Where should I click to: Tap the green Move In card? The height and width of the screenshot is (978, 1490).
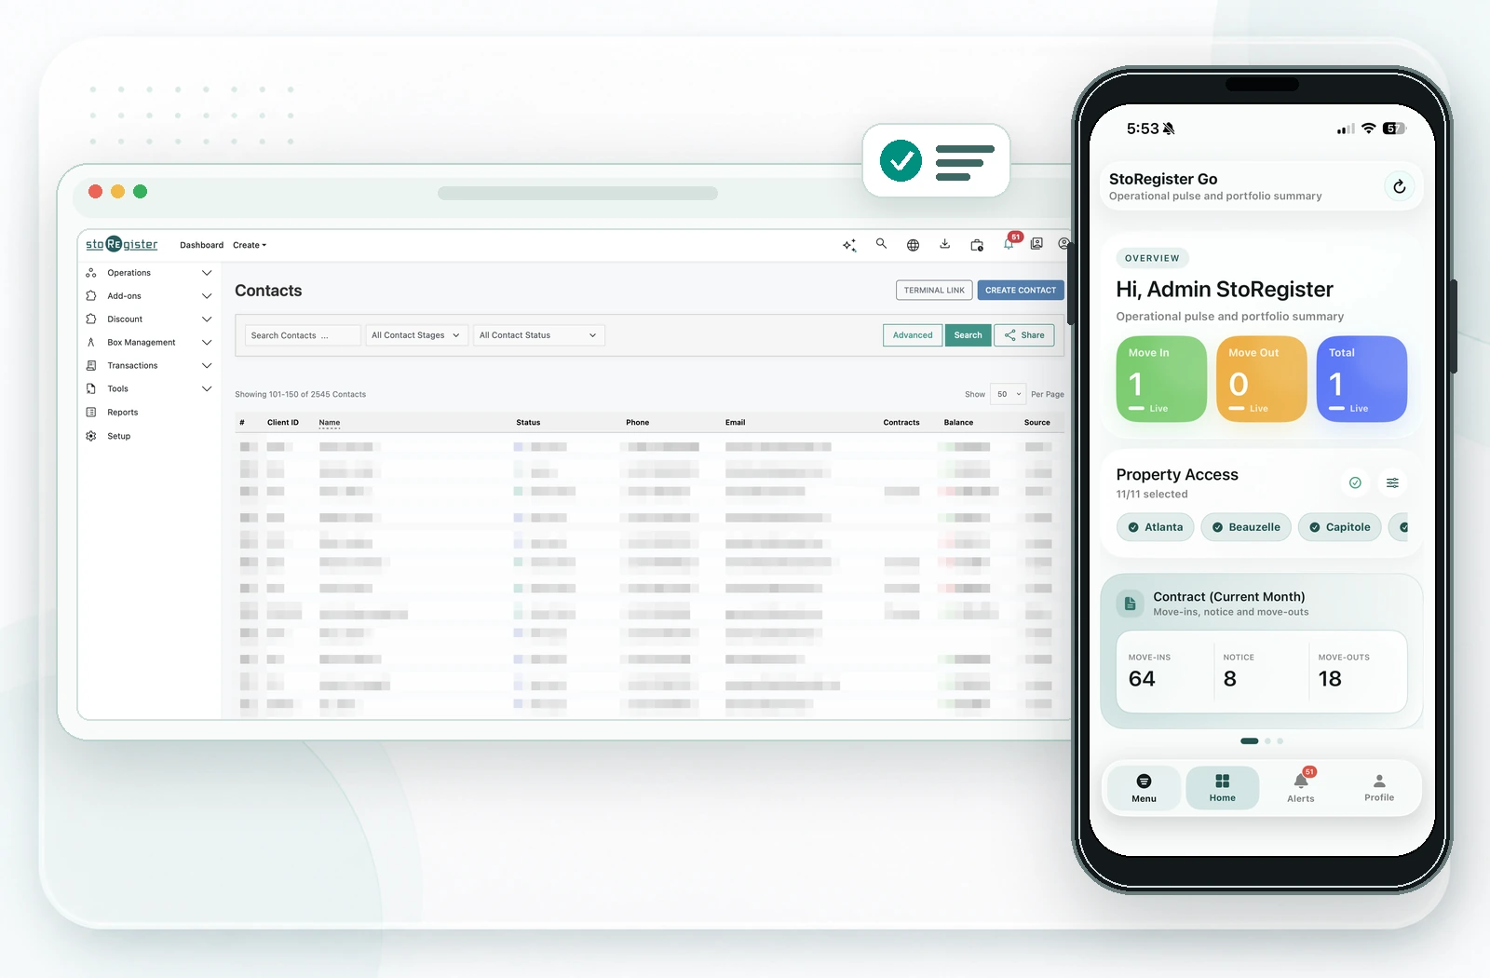1161,379
